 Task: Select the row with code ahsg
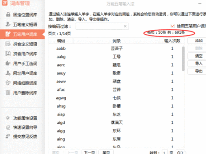115,106
